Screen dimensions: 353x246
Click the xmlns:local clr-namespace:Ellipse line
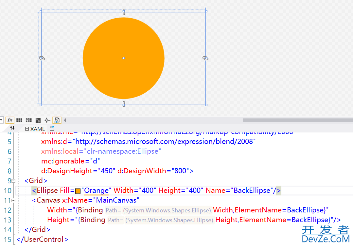point(101,151)
